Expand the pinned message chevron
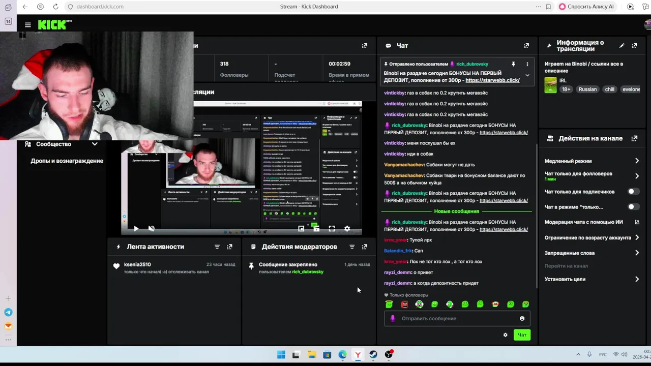The image size is (651, 366). click(527, 75)
